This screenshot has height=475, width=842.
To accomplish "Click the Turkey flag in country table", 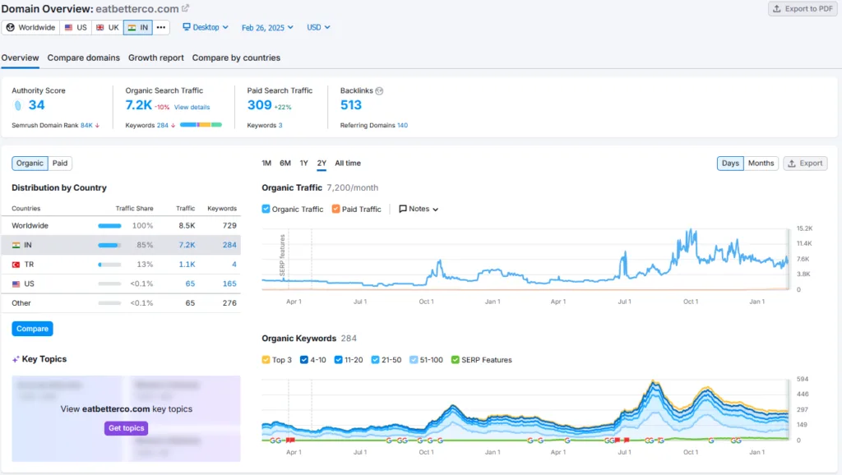I will (x=16, y=265).
